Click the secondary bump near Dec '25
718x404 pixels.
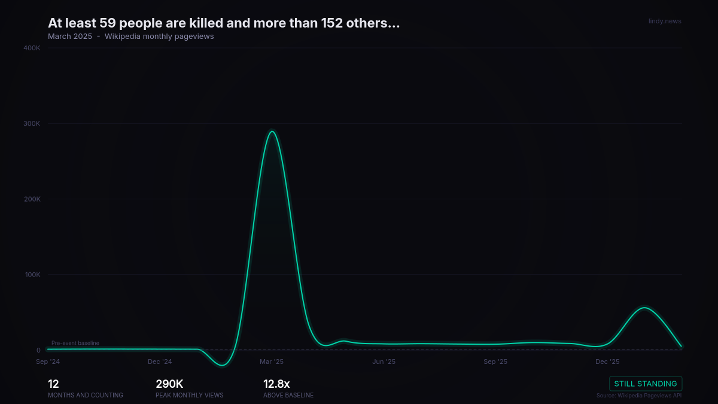tap(644, 308)
